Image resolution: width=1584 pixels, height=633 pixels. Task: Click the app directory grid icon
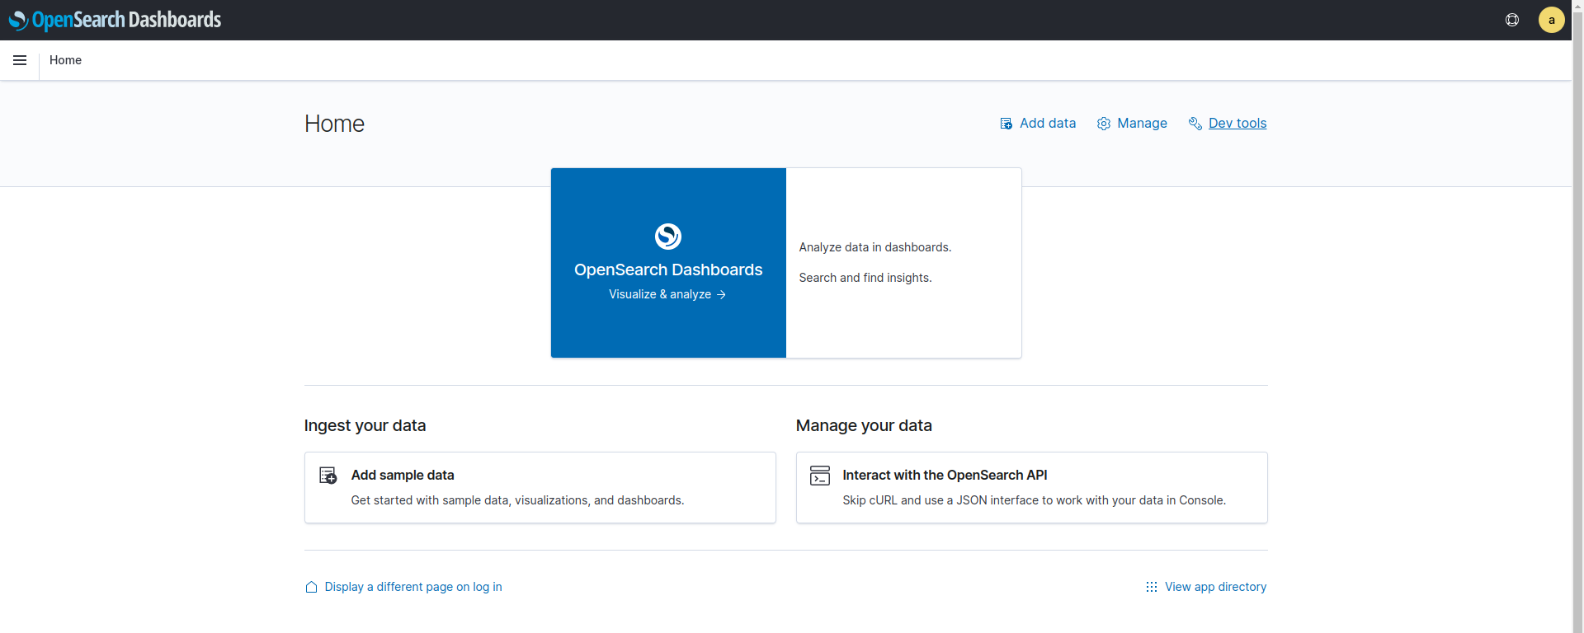[1151, 587]
